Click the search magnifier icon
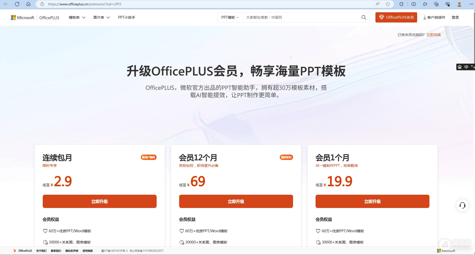 click(364, 17)
